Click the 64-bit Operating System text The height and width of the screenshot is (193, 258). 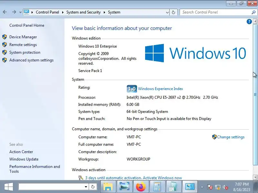click(x=147, y=112)
